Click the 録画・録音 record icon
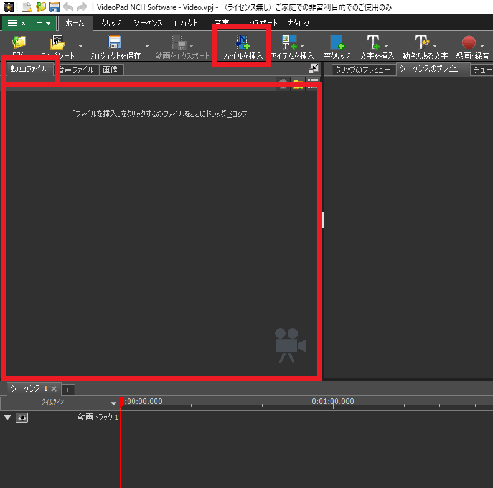Screen dimensions: 493x488 click(x=468, y=42)
